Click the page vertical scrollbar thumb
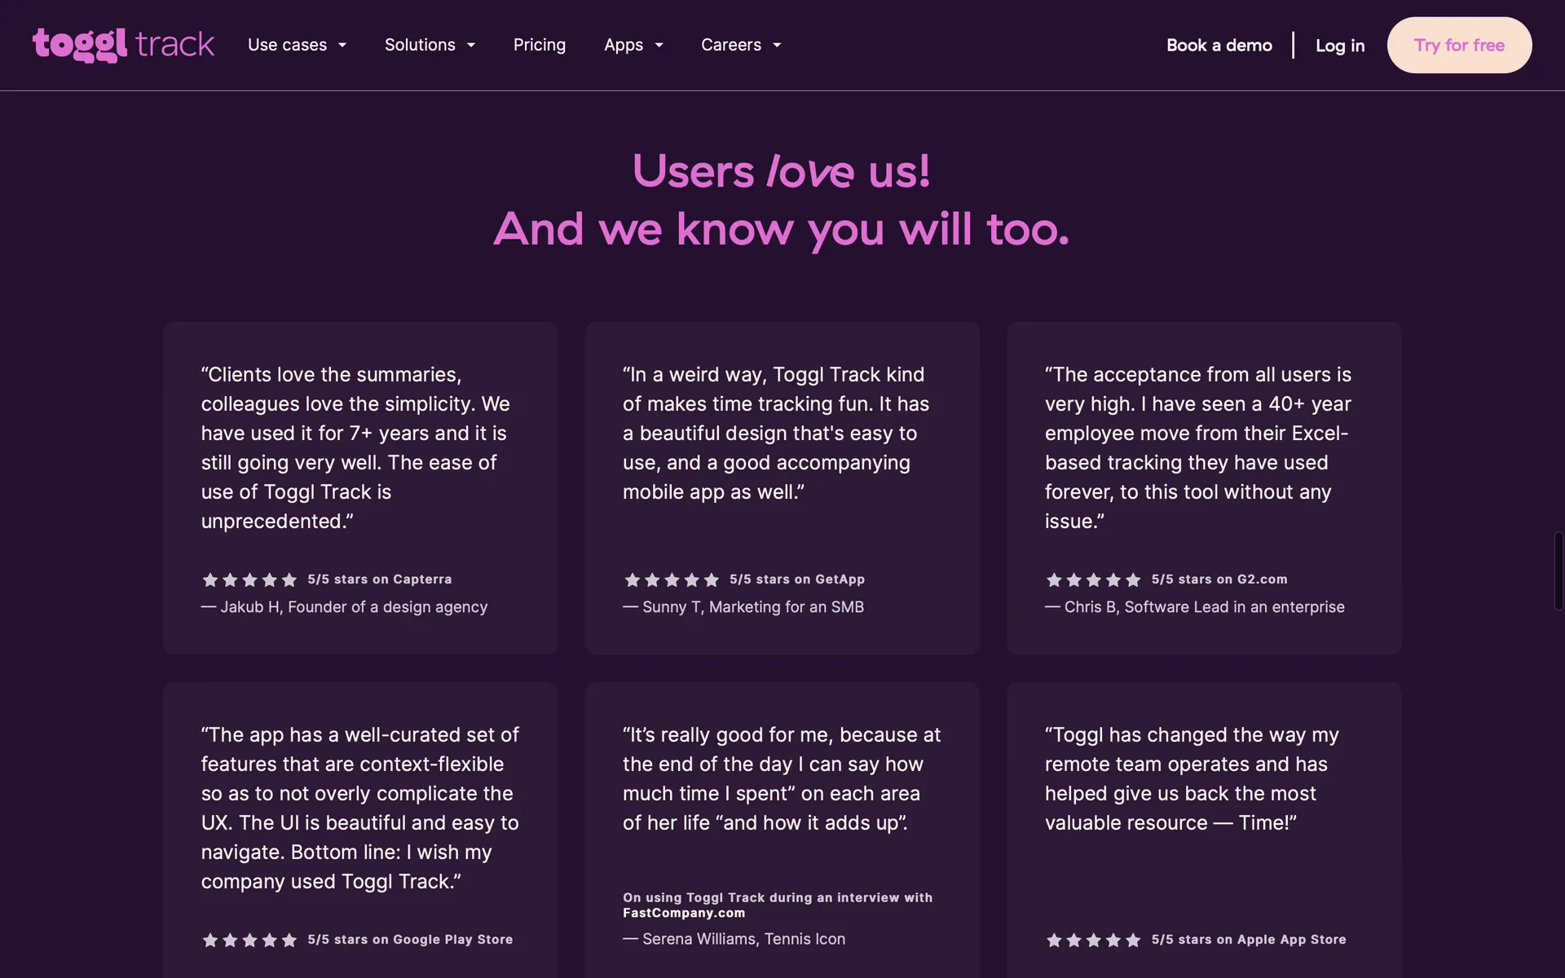 (x=1558, y=570)
